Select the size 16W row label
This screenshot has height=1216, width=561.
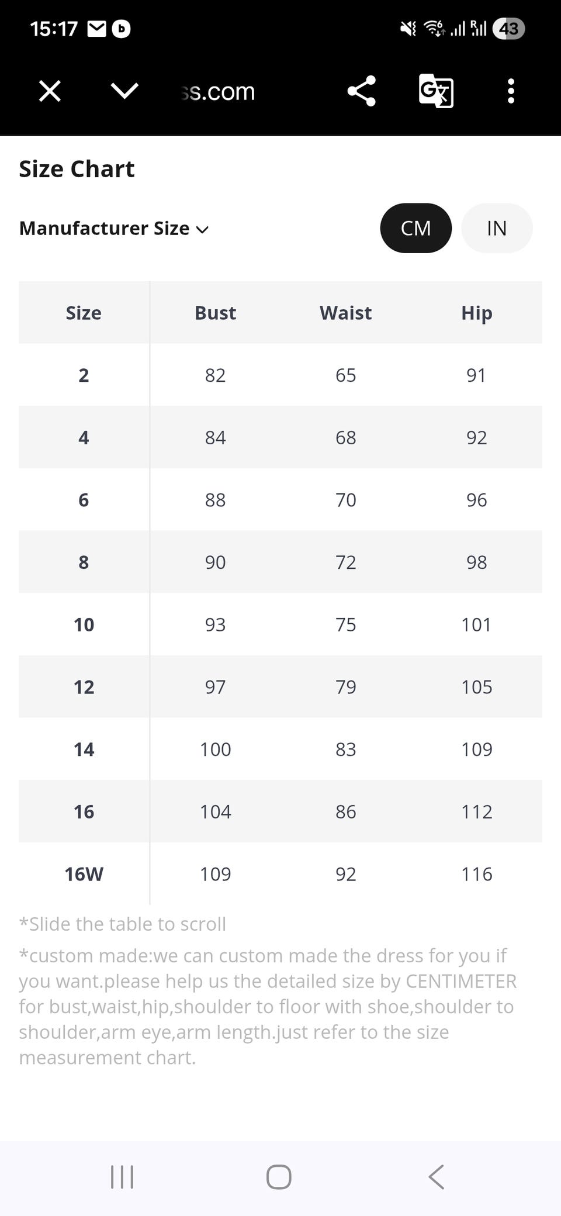[x=84, y=874]
